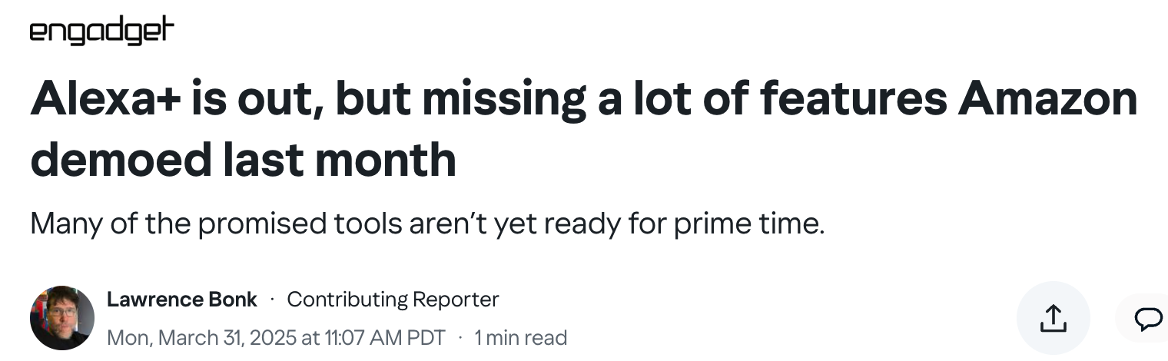Click the Engadget logo

101,31
